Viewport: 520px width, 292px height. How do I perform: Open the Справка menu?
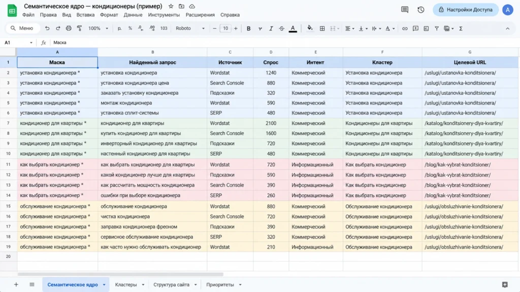[230, 15]
